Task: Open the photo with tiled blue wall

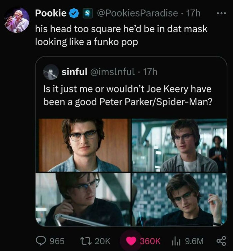Action: pyautogui.click(x=179, y=200)
